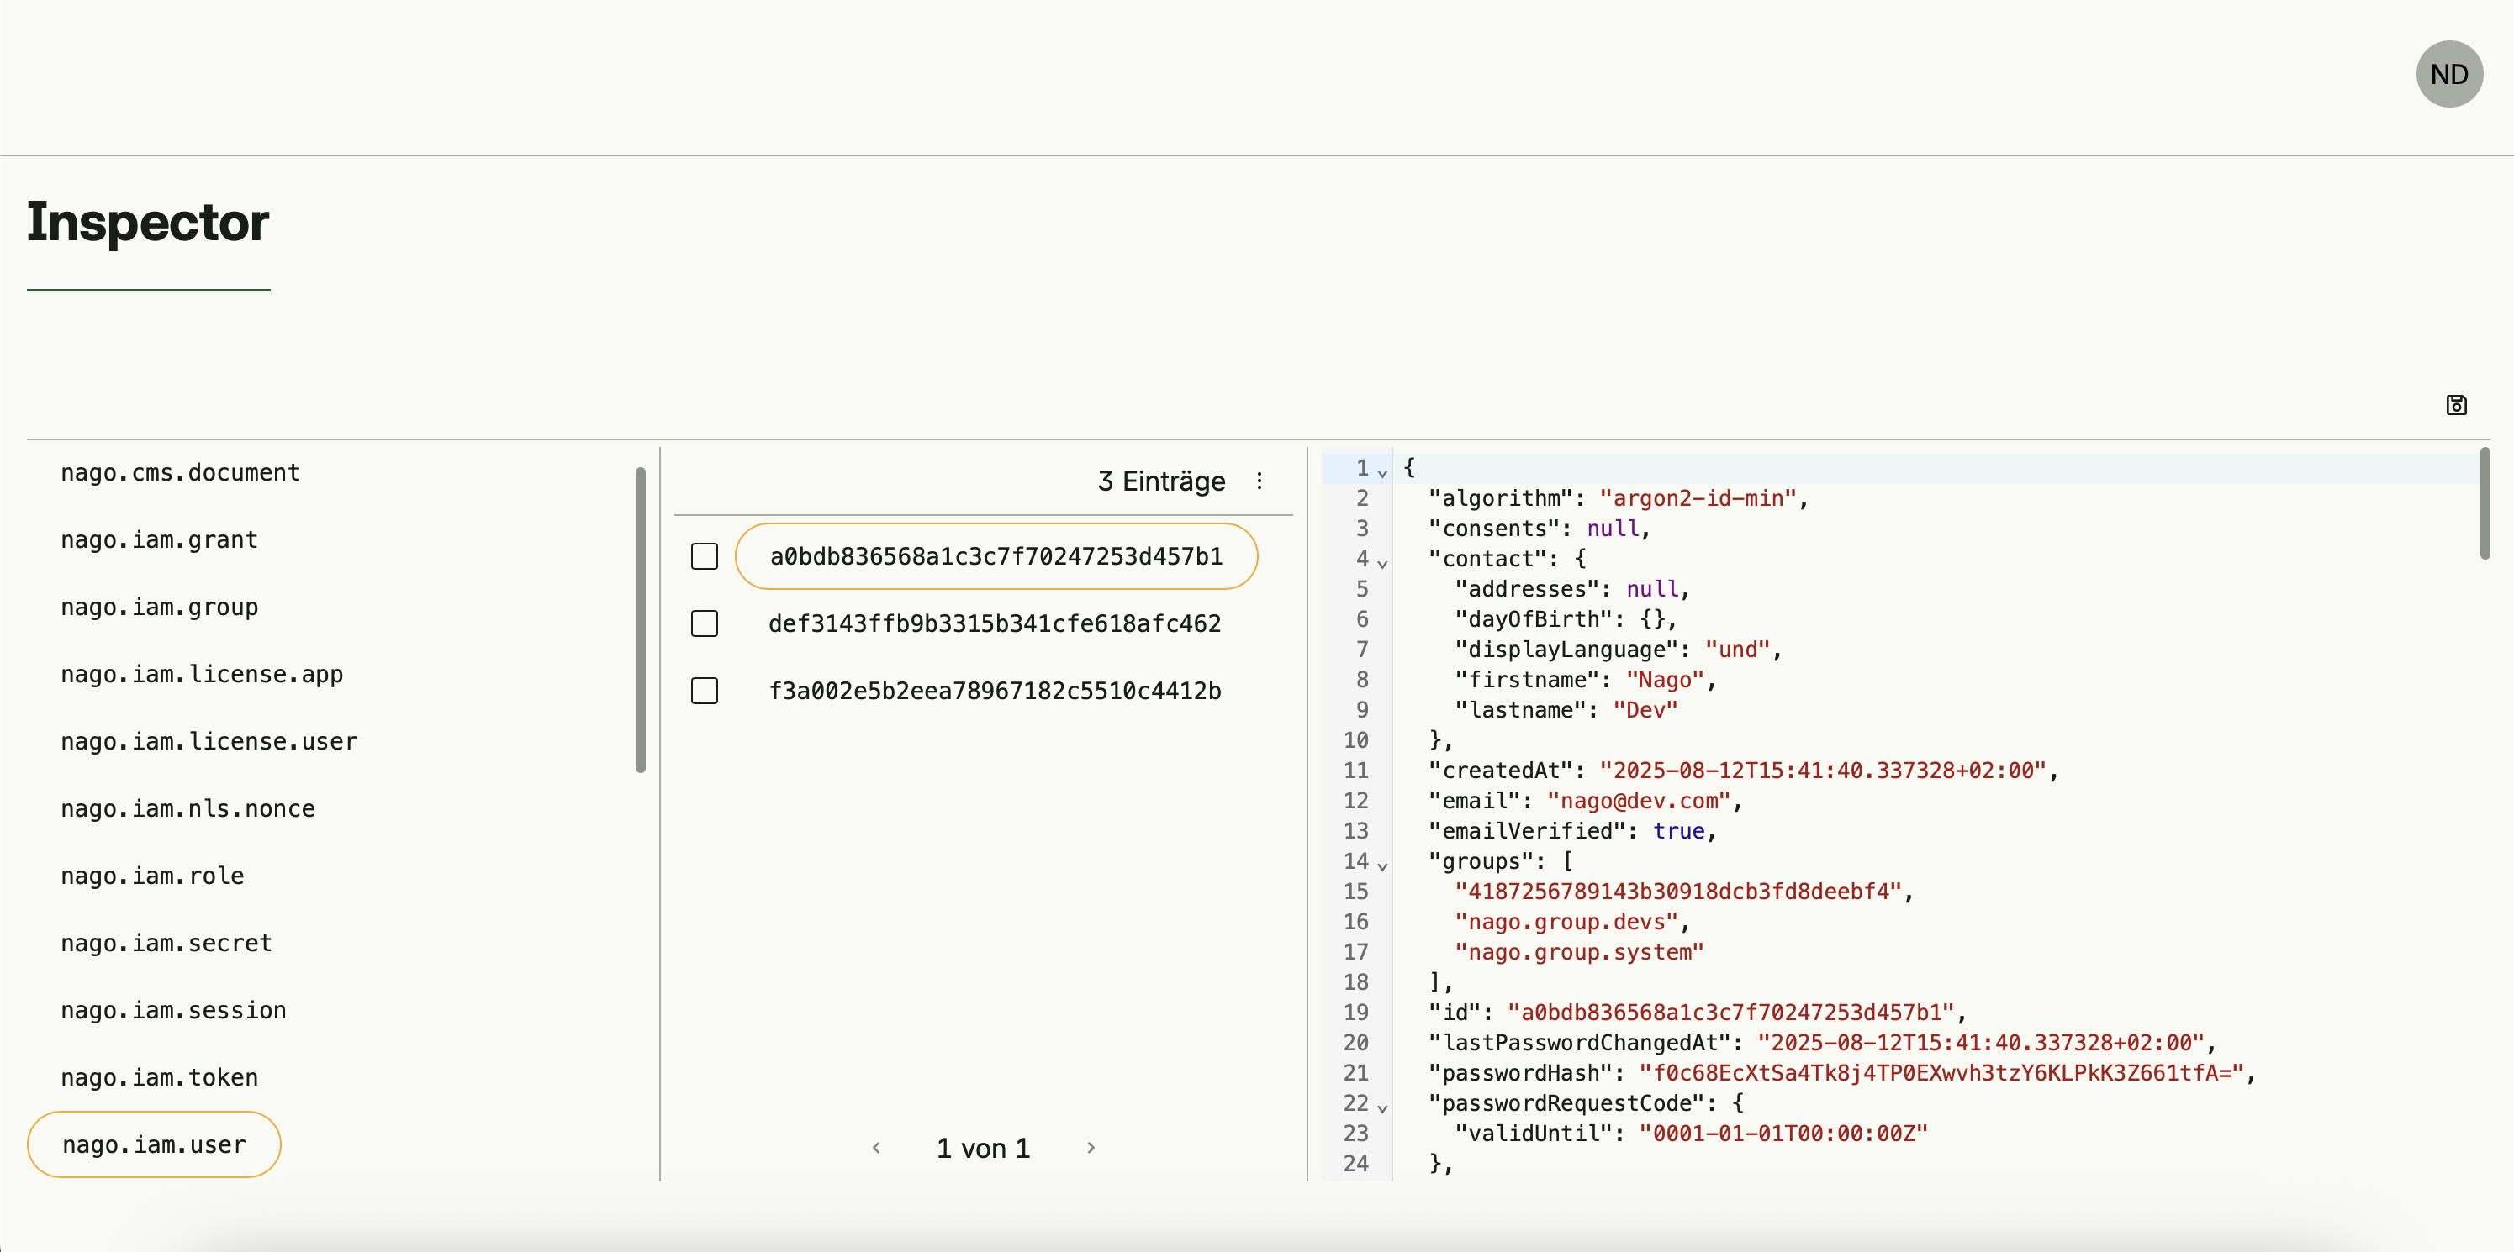
Task: Open entry def3143ffb9b3315b341cfe618afc462
Action: click(x=994, y=623)
